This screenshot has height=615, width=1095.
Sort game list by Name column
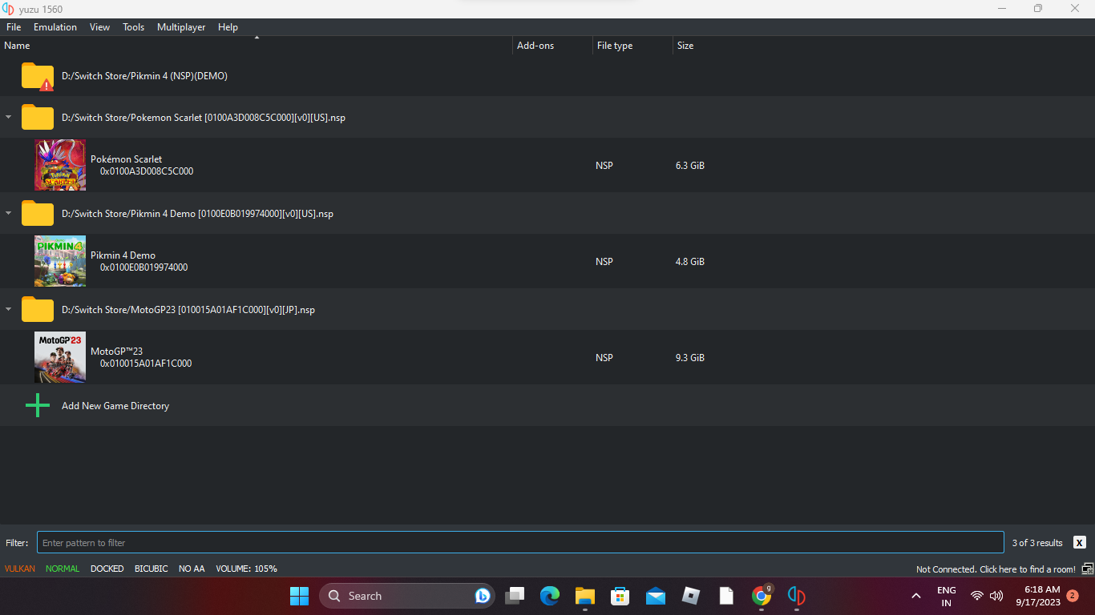click(257, 46)
